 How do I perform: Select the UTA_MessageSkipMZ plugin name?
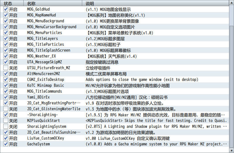pyautogui.click(x=44, y=62)
